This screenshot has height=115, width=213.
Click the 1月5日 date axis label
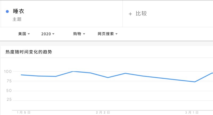pos(23,112)
